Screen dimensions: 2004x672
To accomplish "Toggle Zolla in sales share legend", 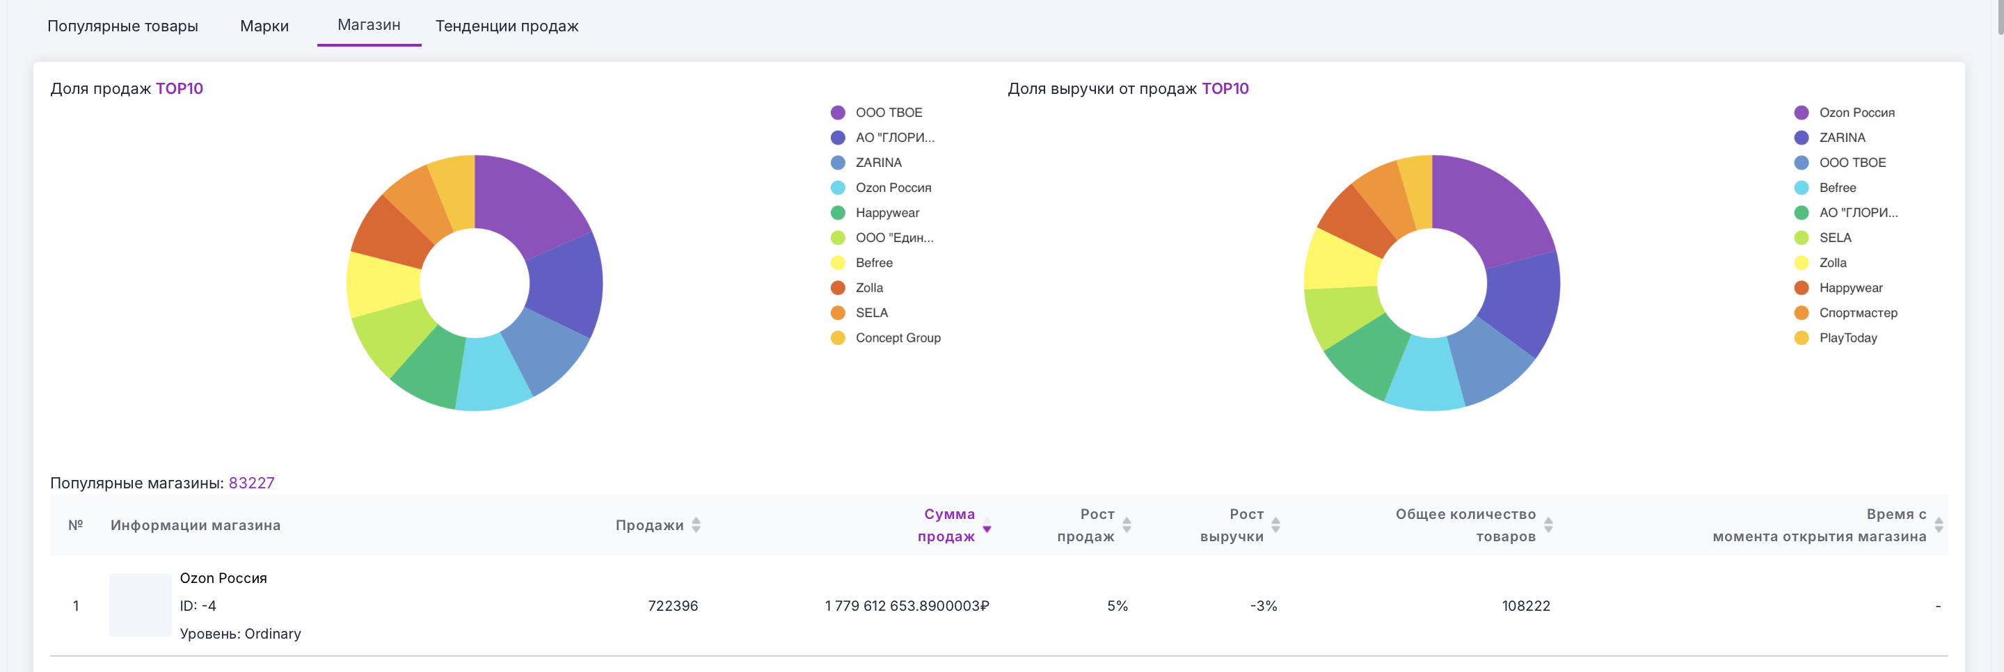I will click(857, 287).
